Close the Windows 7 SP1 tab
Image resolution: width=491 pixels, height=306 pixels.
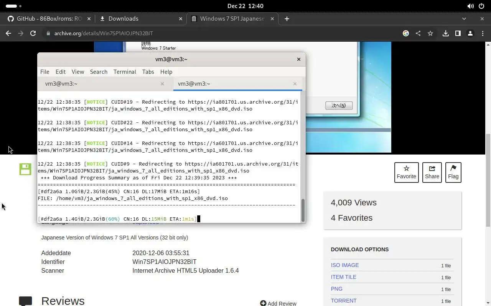273,19
